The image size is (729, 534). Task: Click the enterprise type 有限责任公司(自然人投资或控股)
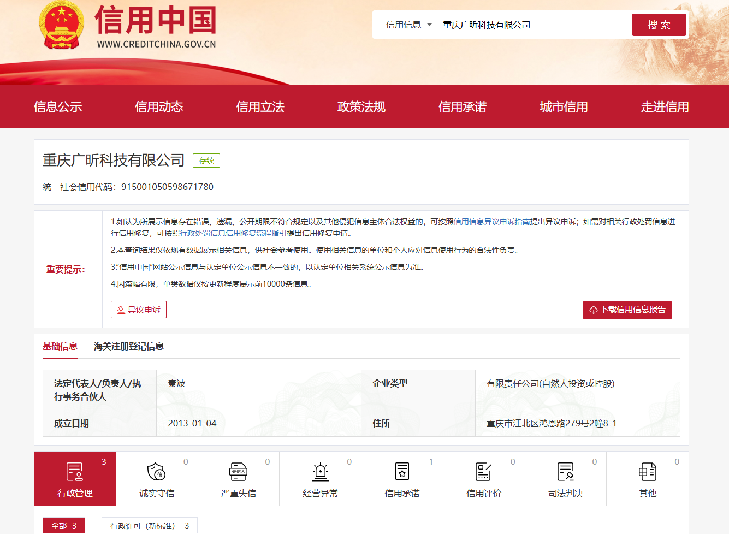(x=550, y=384)
